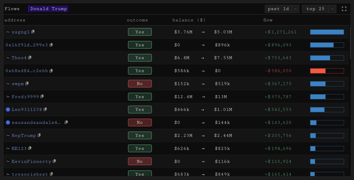Open the trezorisbest profile link
The image size is (354, 180).
(30, 174)
